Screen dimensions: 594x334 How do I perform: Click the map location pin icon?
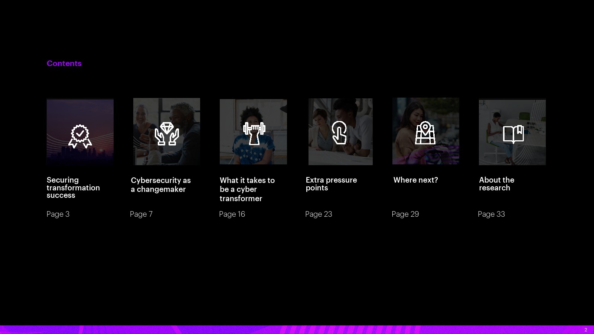point(425,133)
